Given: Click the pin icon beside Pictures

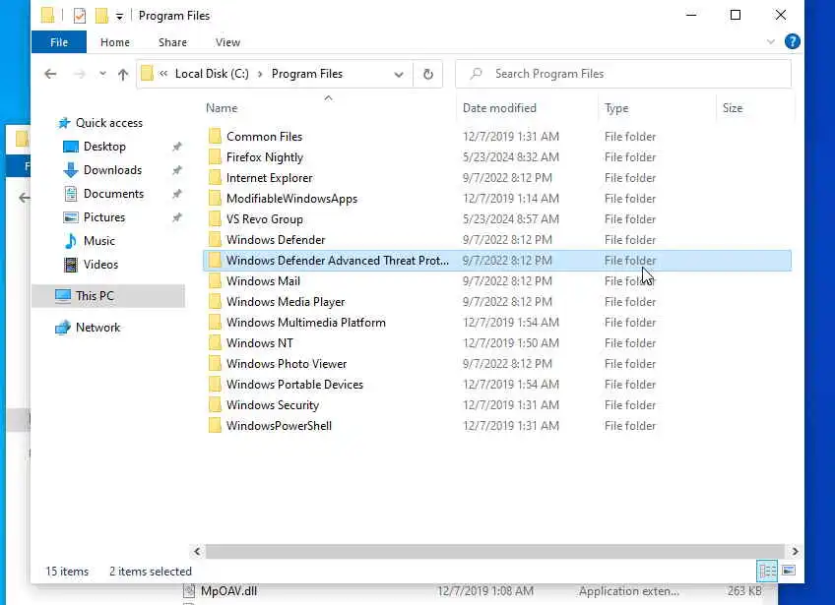Looking at the screenshot, I should pos(177,217).
